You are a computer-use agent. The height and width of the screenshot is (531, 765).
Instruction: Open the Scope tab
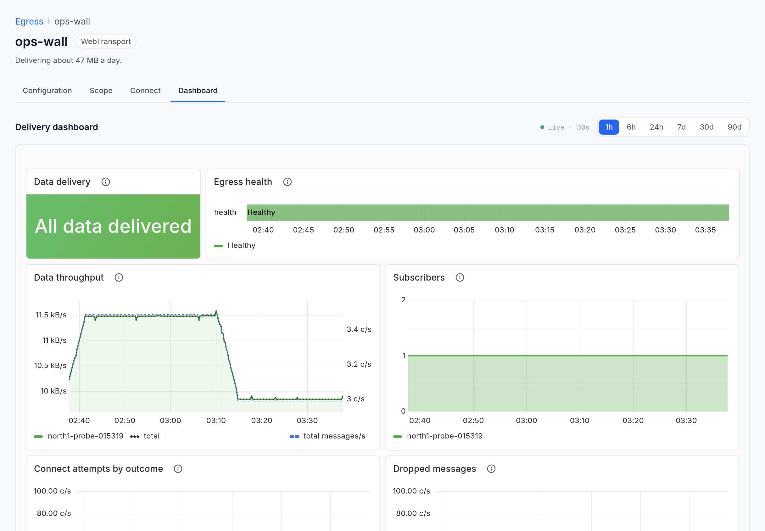[x=101, y=91]
